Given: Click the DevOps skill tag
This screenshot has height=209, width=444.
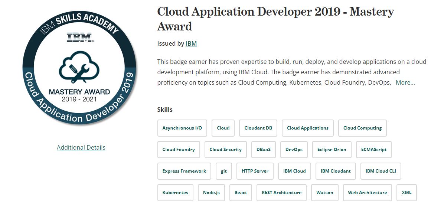Looking at the screenshot, I should (294, 150).
